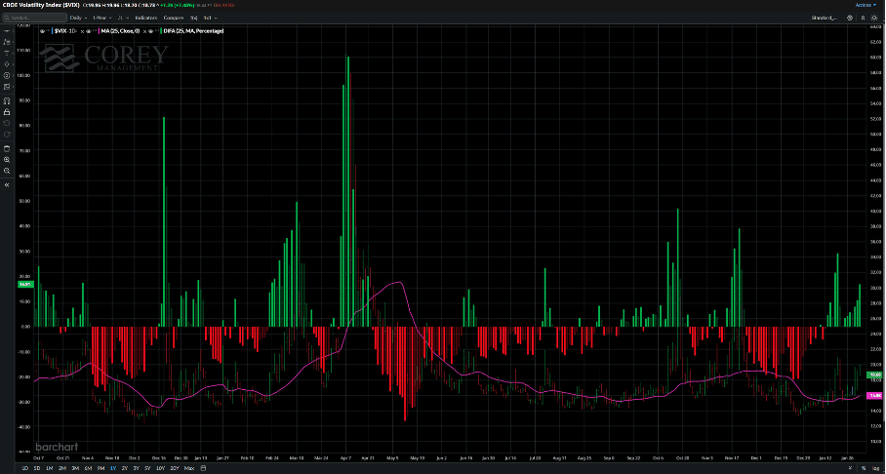Select the 5D time range
886x474 pixels.
[x=37, y=468]
